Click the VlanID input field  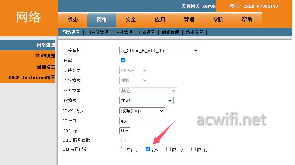point(142,121)
